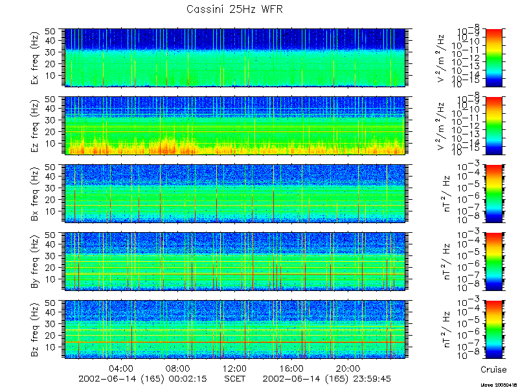This screenshot has height=388, width=518.
Task: Click the Ex spectrogram panel
Action: coord(235,58)
